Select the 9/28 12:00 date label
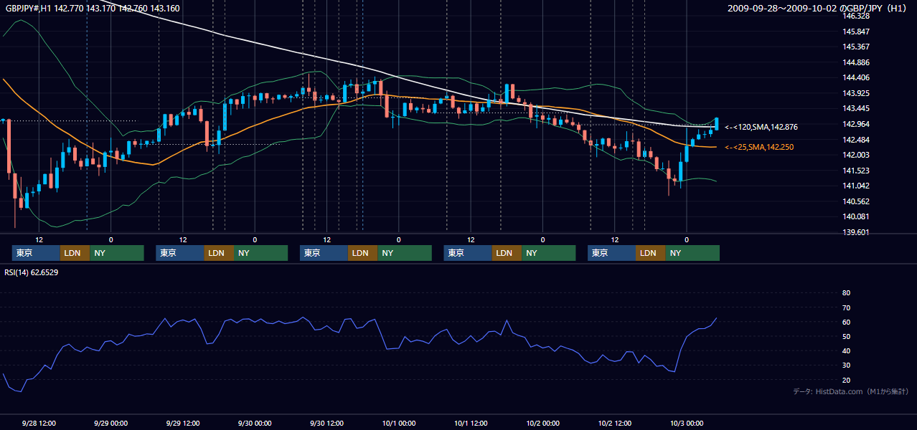The width and height of the screenshot is (917, 430). pos(39,423)
